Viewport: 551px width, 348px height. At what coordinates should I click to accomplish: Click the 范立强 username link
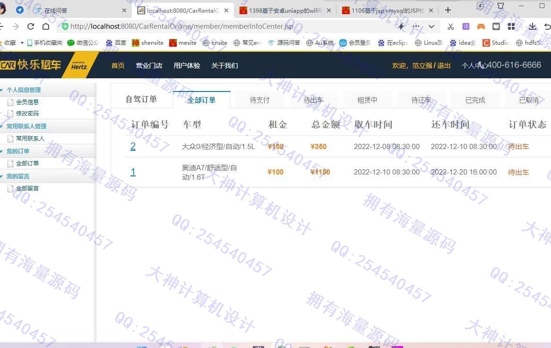422,66
